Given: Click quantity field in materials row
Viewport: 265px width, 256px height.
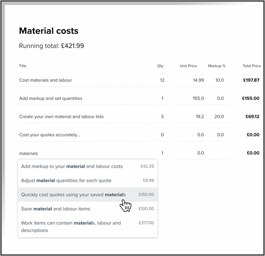Looking at the screenshot, I should [162, 153].
